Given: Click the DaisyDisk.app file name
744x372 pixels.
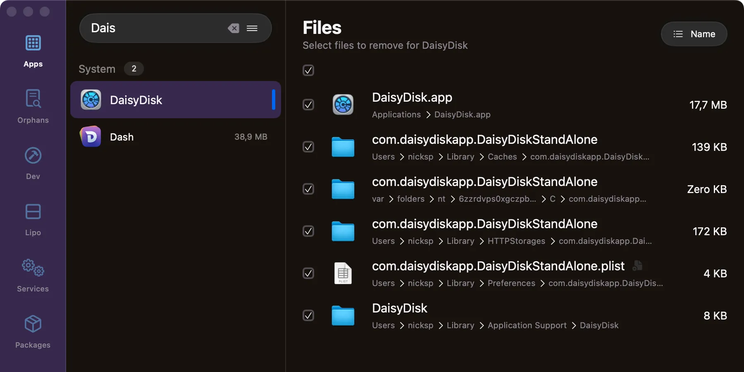Looking at the screenshot, I should [x=412, y=98].
